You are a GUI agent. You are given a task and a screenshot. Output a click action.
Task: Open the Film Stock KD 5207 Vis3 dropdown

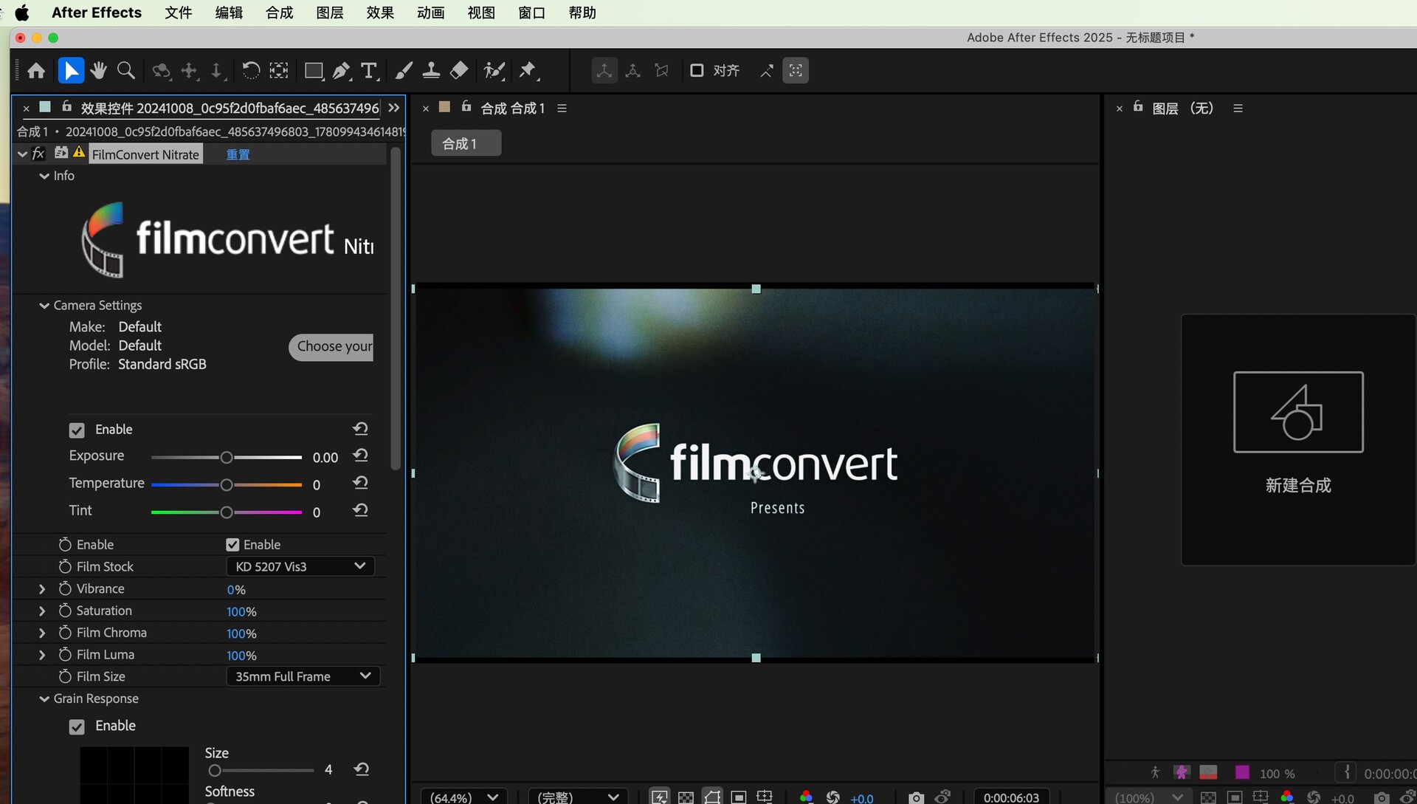click(x=300, y=566)
